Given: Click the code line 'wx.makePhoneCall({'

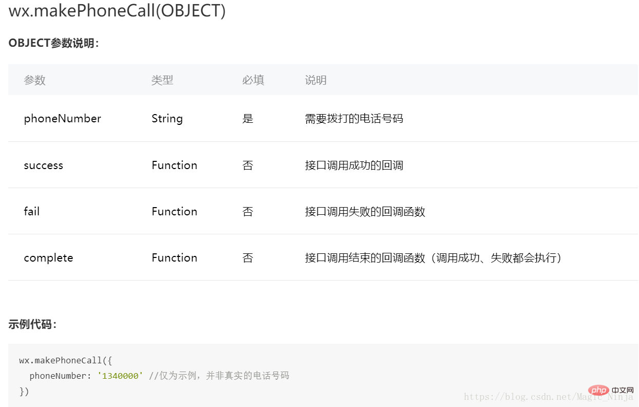Looking at the screenshot, I should tap(66, 360).
